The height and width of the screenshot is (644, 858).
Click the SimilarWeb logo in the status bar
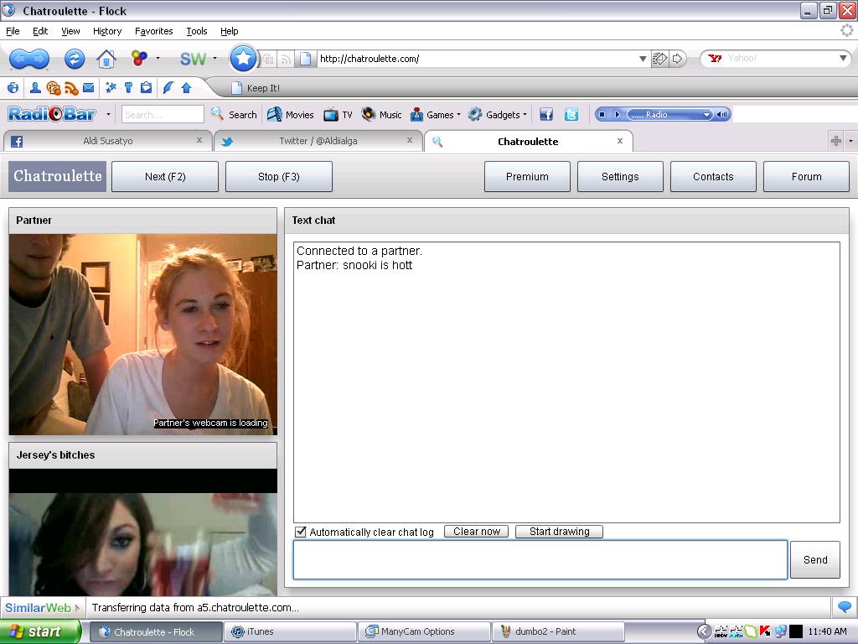(x=39, y=608)
